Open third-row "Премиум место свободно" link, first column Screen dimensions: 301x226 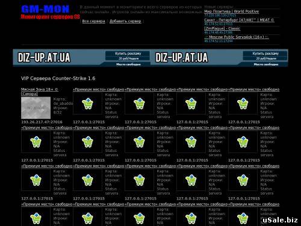coord(47,166)
